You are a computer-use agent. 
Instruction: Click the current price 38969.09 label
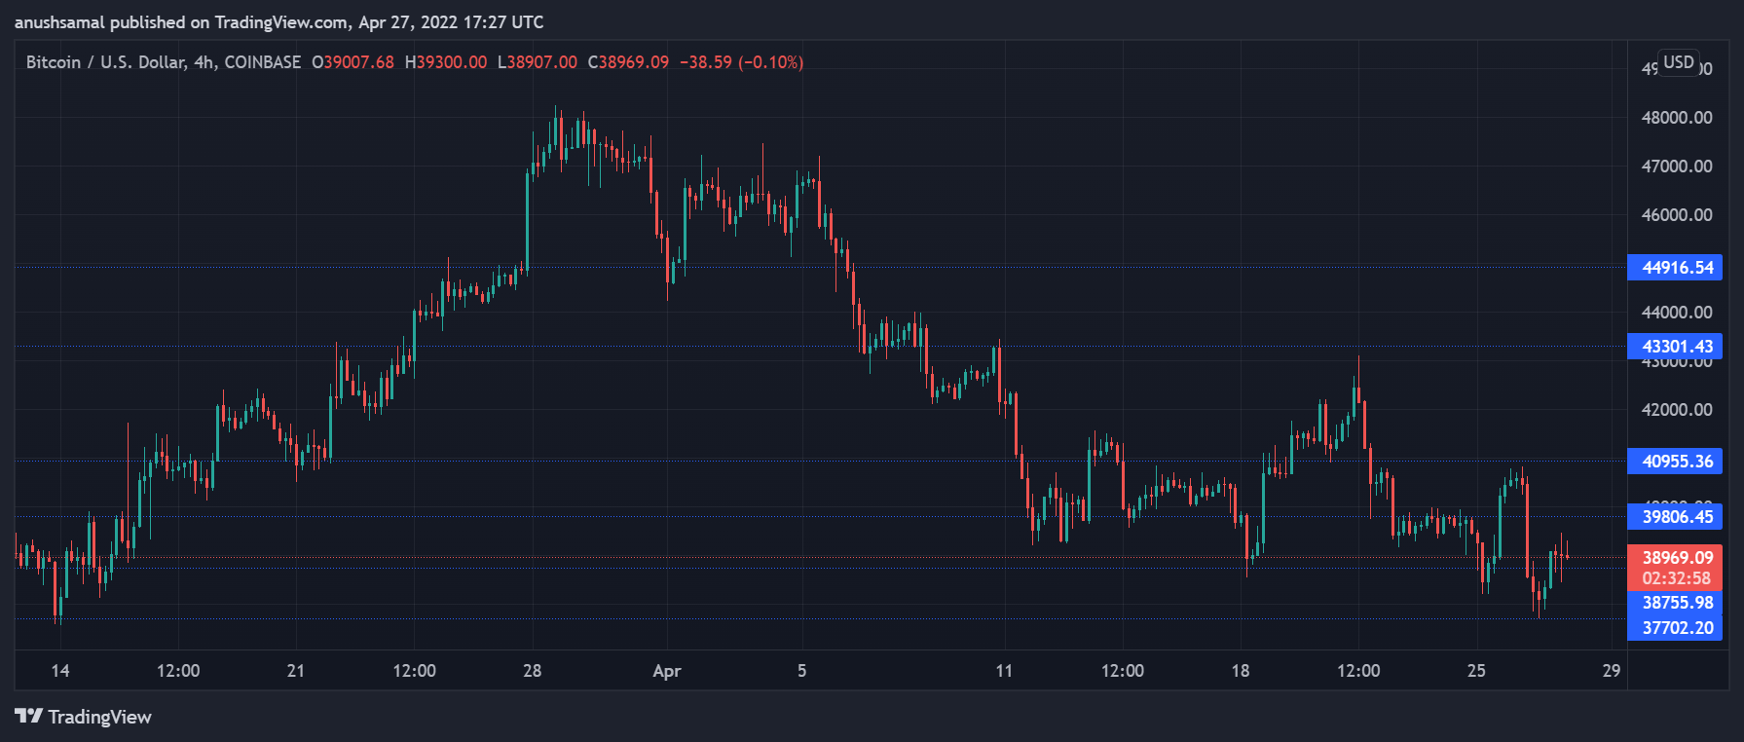coord(1677,558)
